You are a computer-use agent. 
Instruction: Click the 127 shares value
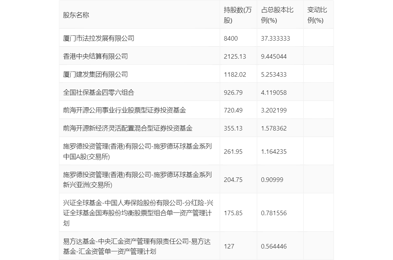coord(229,246)
